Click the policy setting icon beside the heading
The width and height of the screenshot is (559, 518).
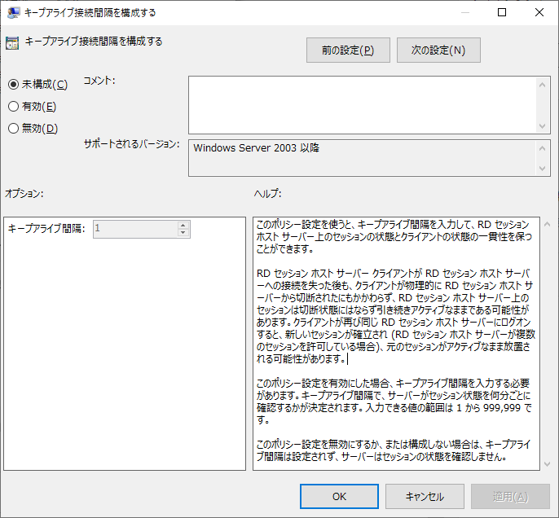point(12,42)
